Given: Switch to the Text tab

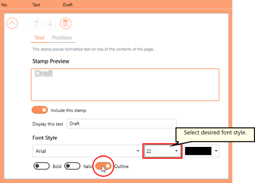Looking at the screenshot, I should click(x=39, y=38).
